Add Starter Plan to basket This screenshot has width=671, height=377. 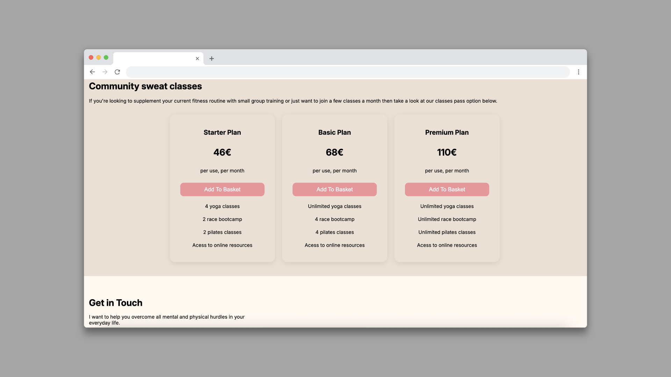[222, 190]
